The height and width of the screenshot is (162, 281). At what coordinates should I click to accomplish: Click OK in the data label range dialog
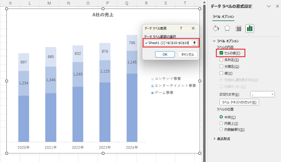[x=165, y=54]
